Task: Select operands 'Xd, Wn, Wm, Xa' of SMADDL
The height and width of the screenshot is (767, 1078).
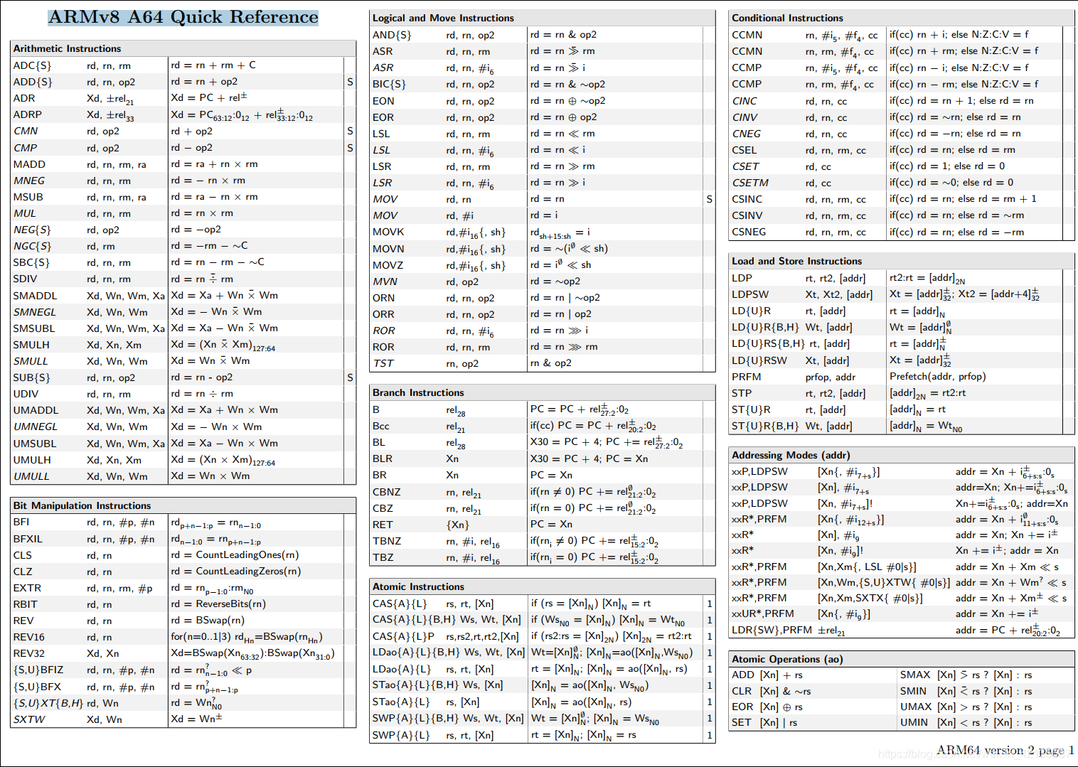Action: (x=126, y=296)
